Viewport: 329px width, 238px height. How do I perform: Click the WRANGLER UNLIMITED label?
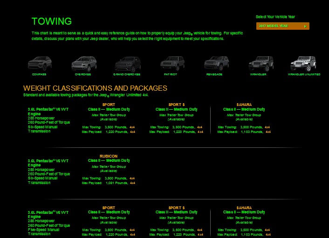pos(304,74)
